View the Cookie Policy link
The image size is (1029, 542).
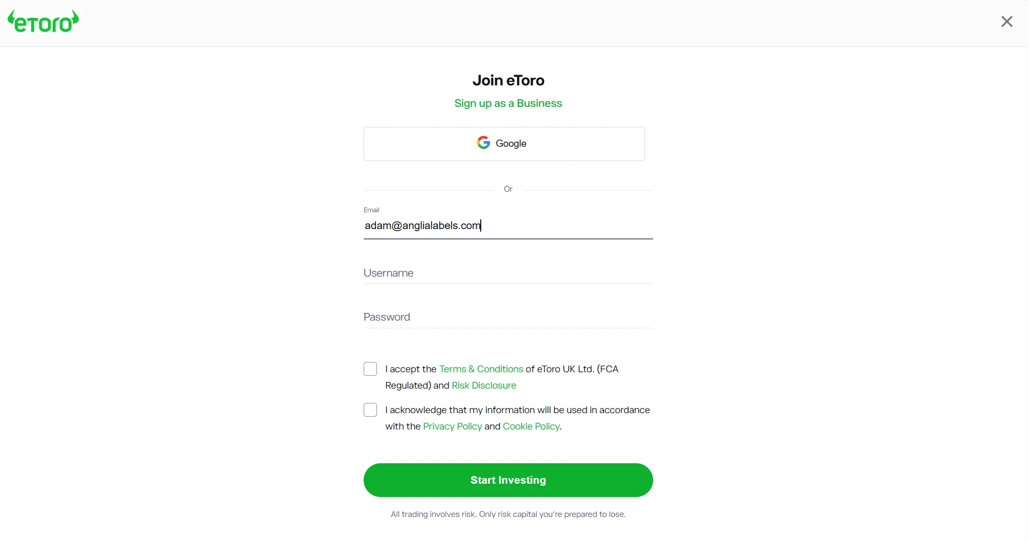coord(531,426)
